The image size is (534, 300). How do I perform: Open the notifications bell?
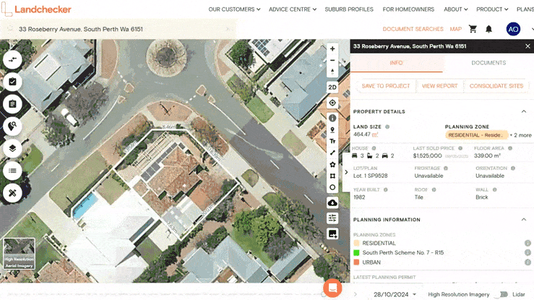(x=488, y=29)
